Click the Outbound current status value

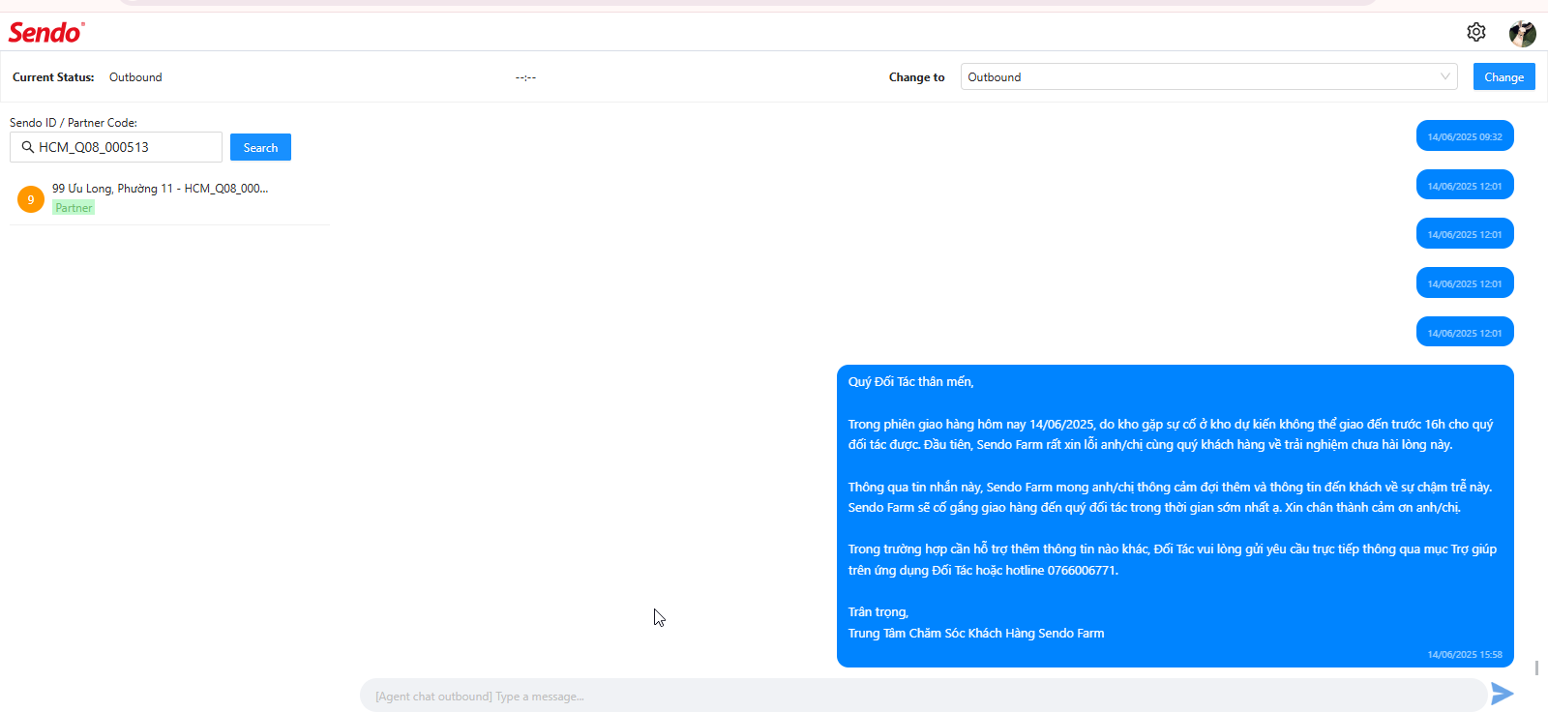click(x=135, y=77)
